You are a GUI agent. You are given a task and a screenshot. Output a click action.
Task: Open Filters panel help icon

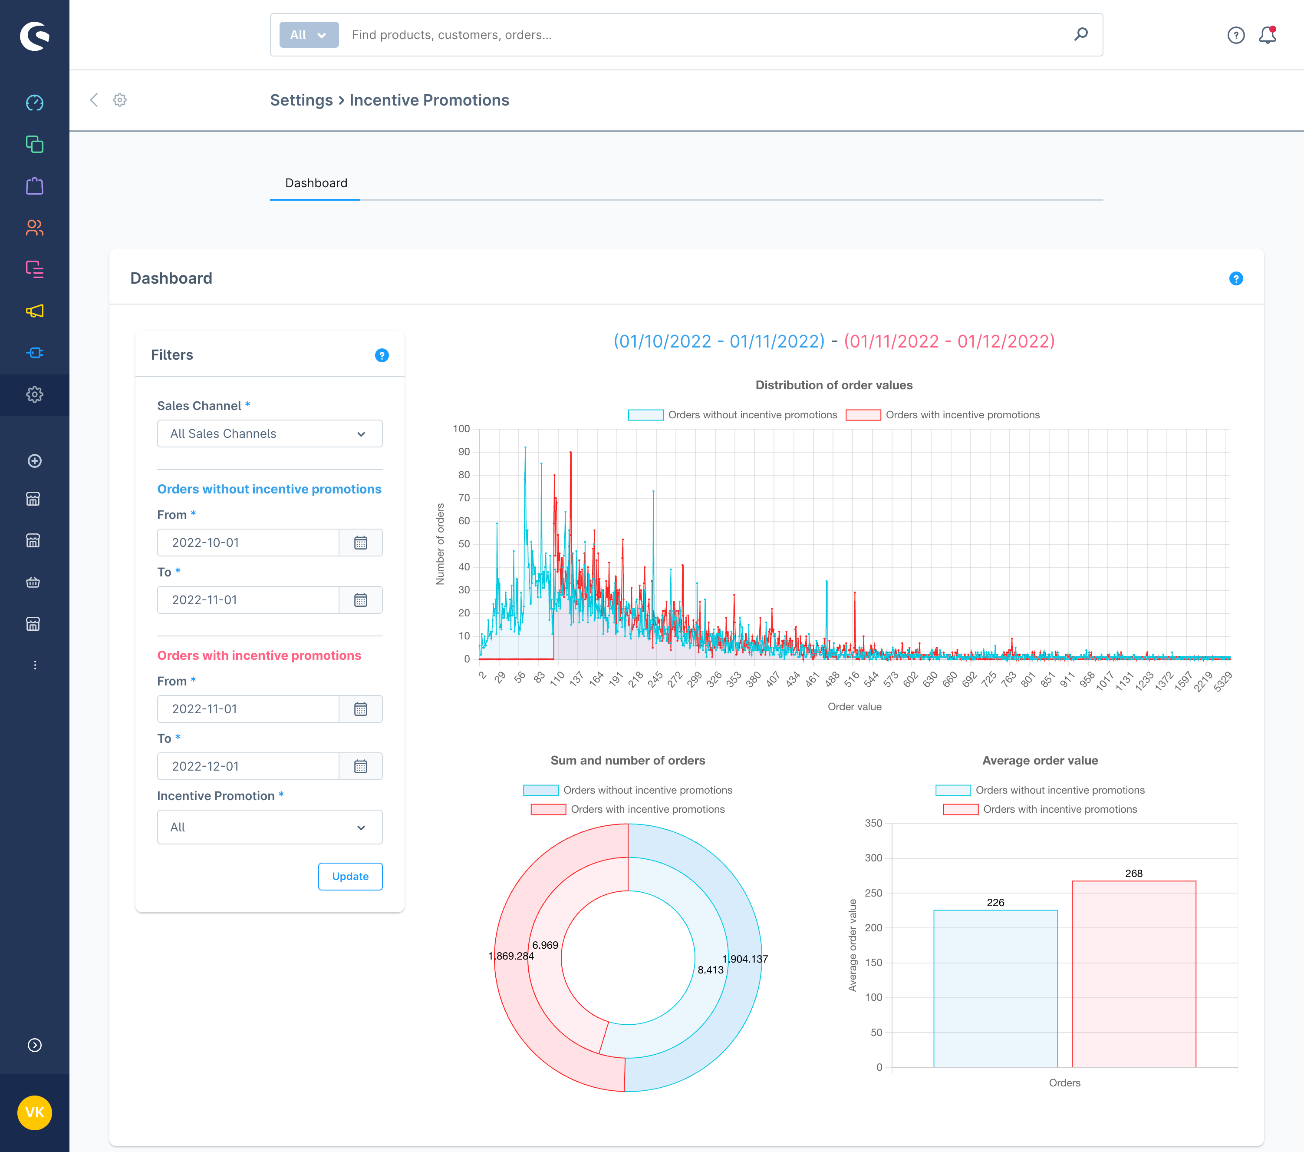[x=382, y=356]
